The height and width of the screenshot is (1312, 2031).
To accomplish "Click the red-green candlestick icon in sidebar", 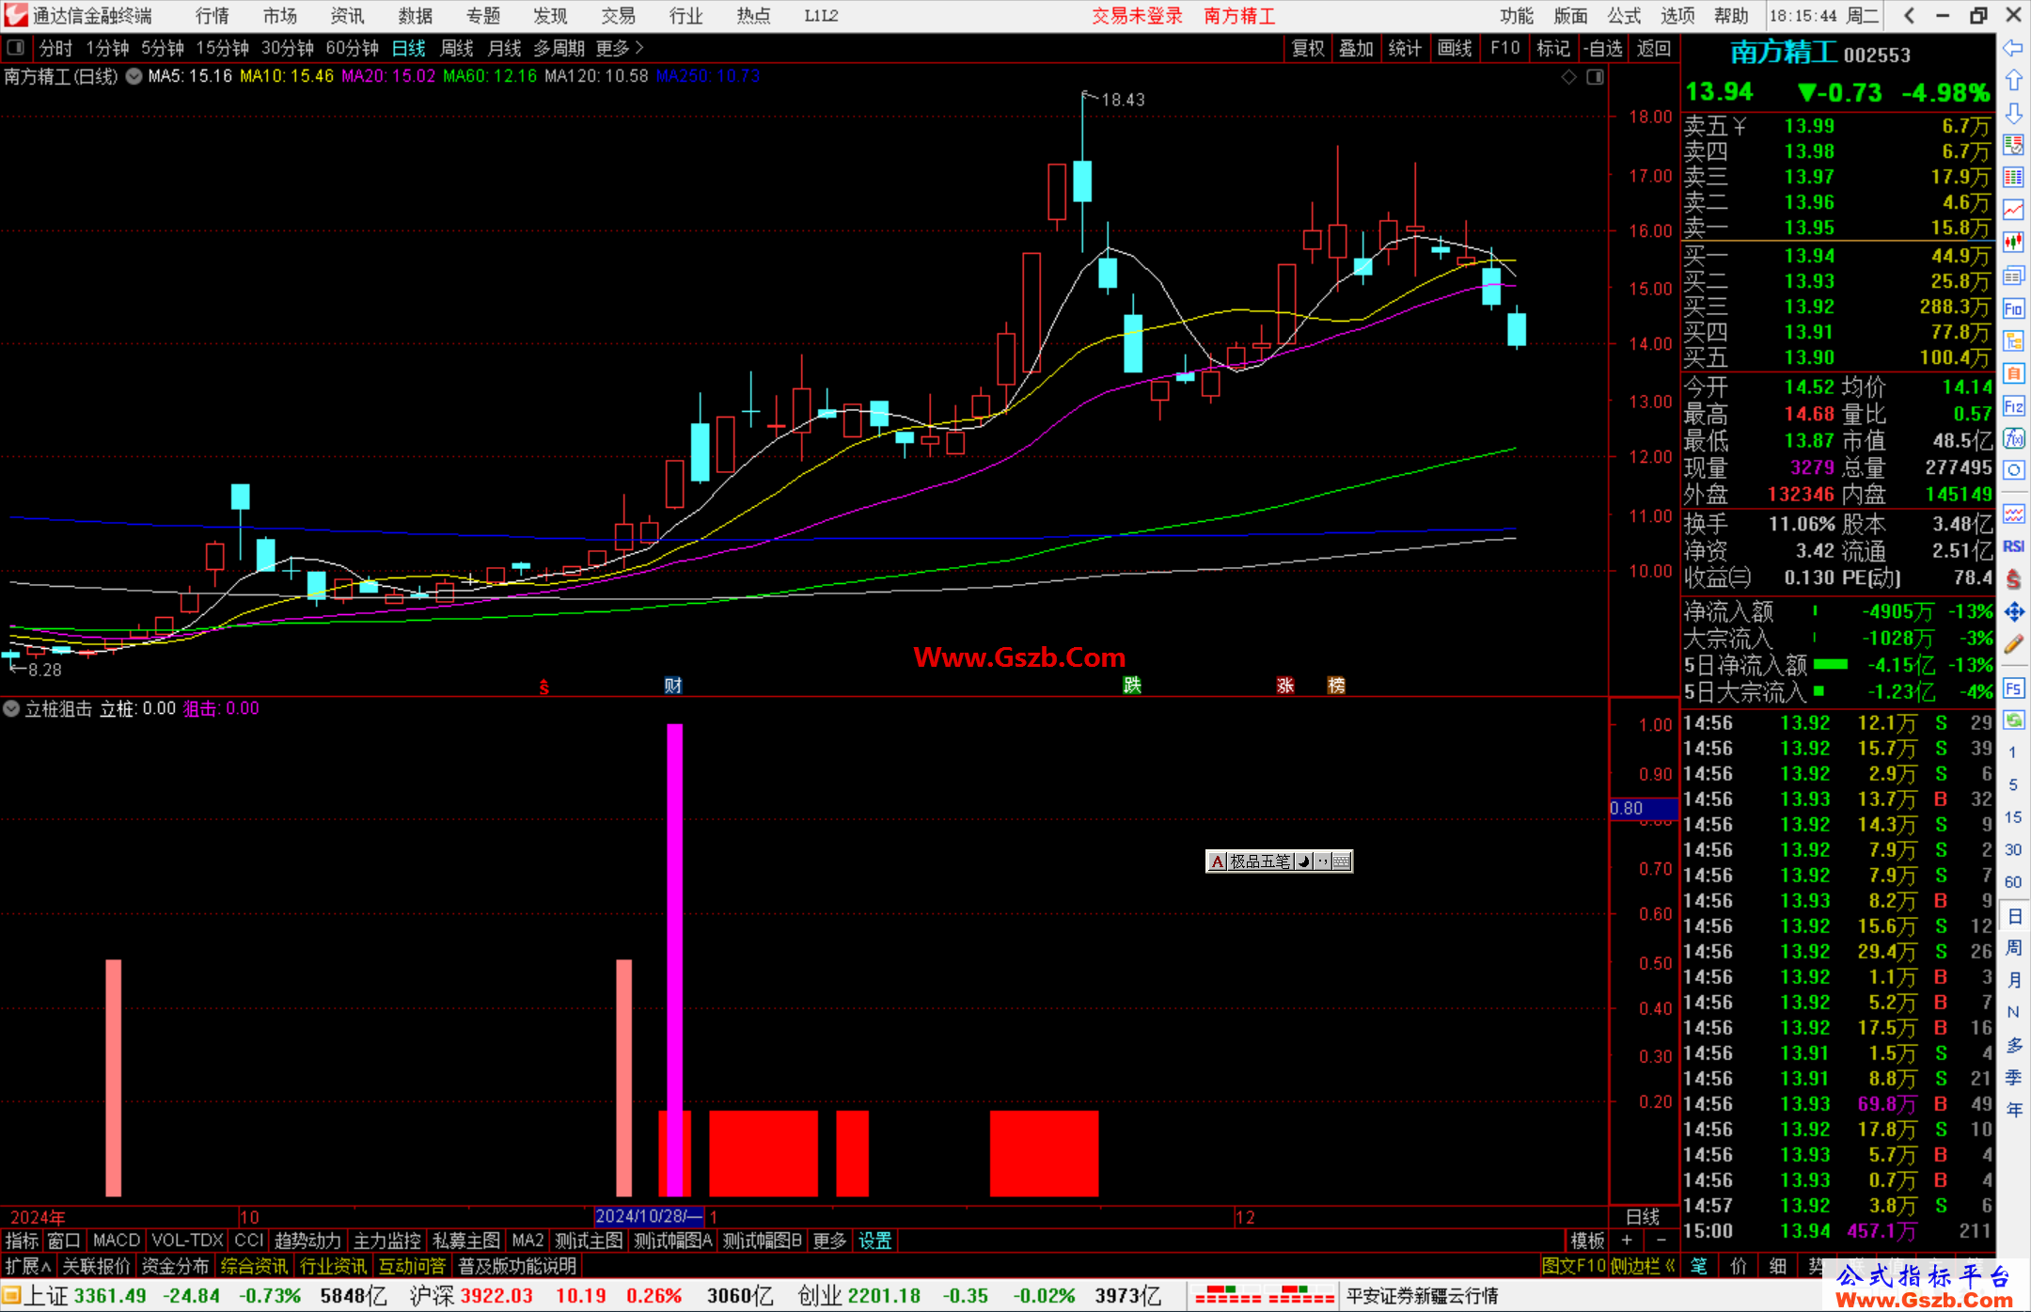I will coord(2013,243).
